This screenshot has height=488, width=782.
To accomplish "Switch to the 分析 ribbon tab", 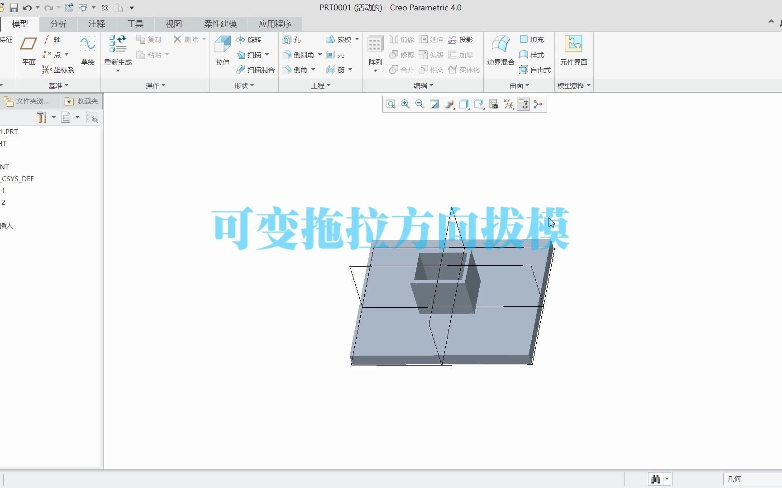I will point(58,24).
